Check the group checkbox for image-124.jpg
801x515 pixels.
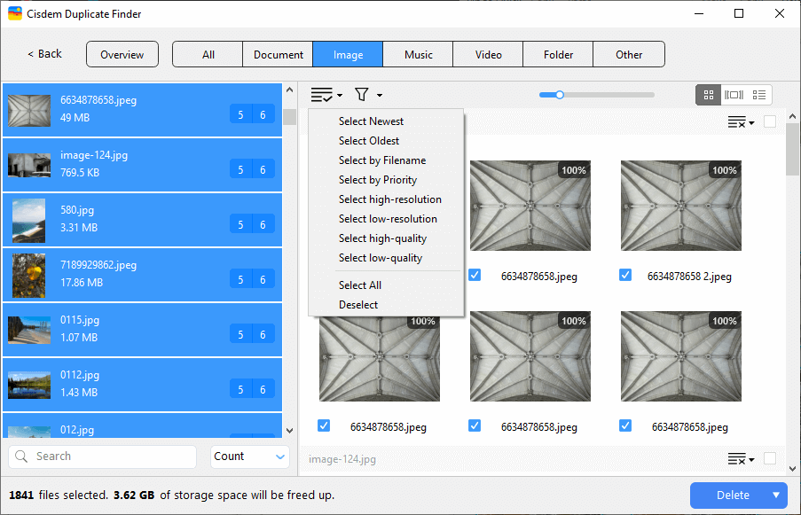tap(771, 459)
